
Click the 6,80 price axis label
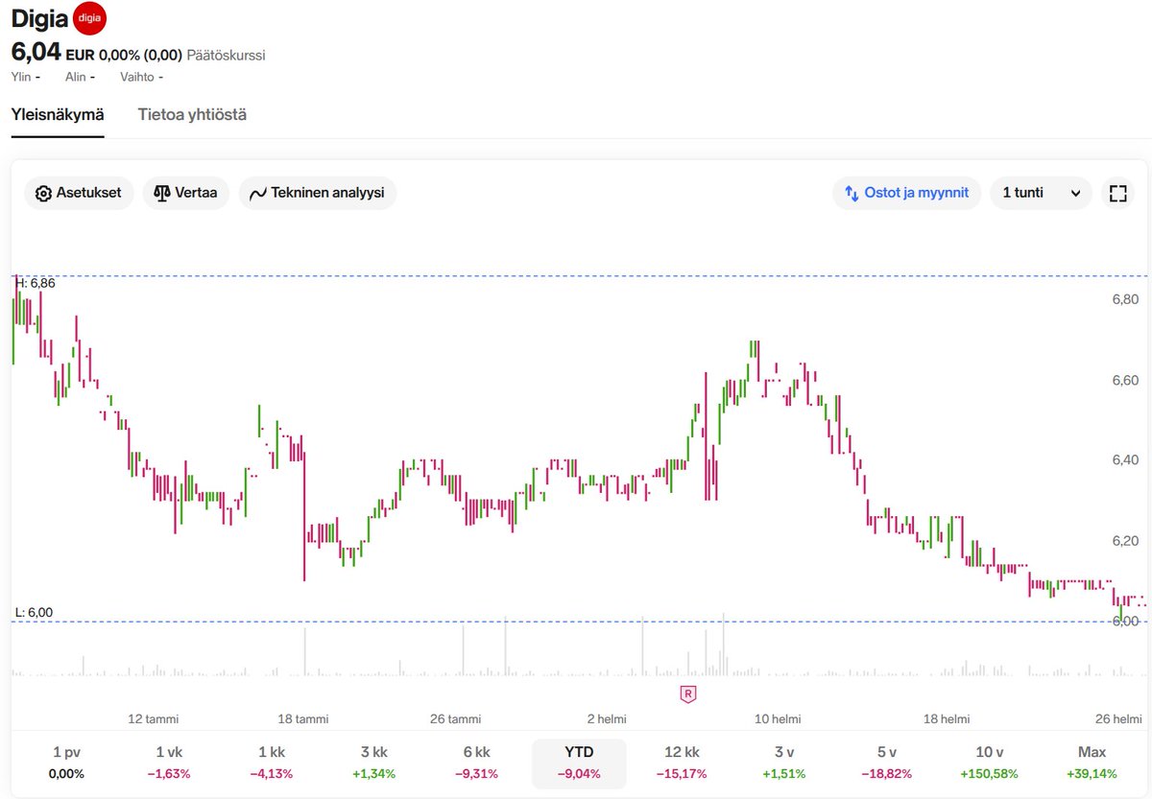(x=1124, y=299)
